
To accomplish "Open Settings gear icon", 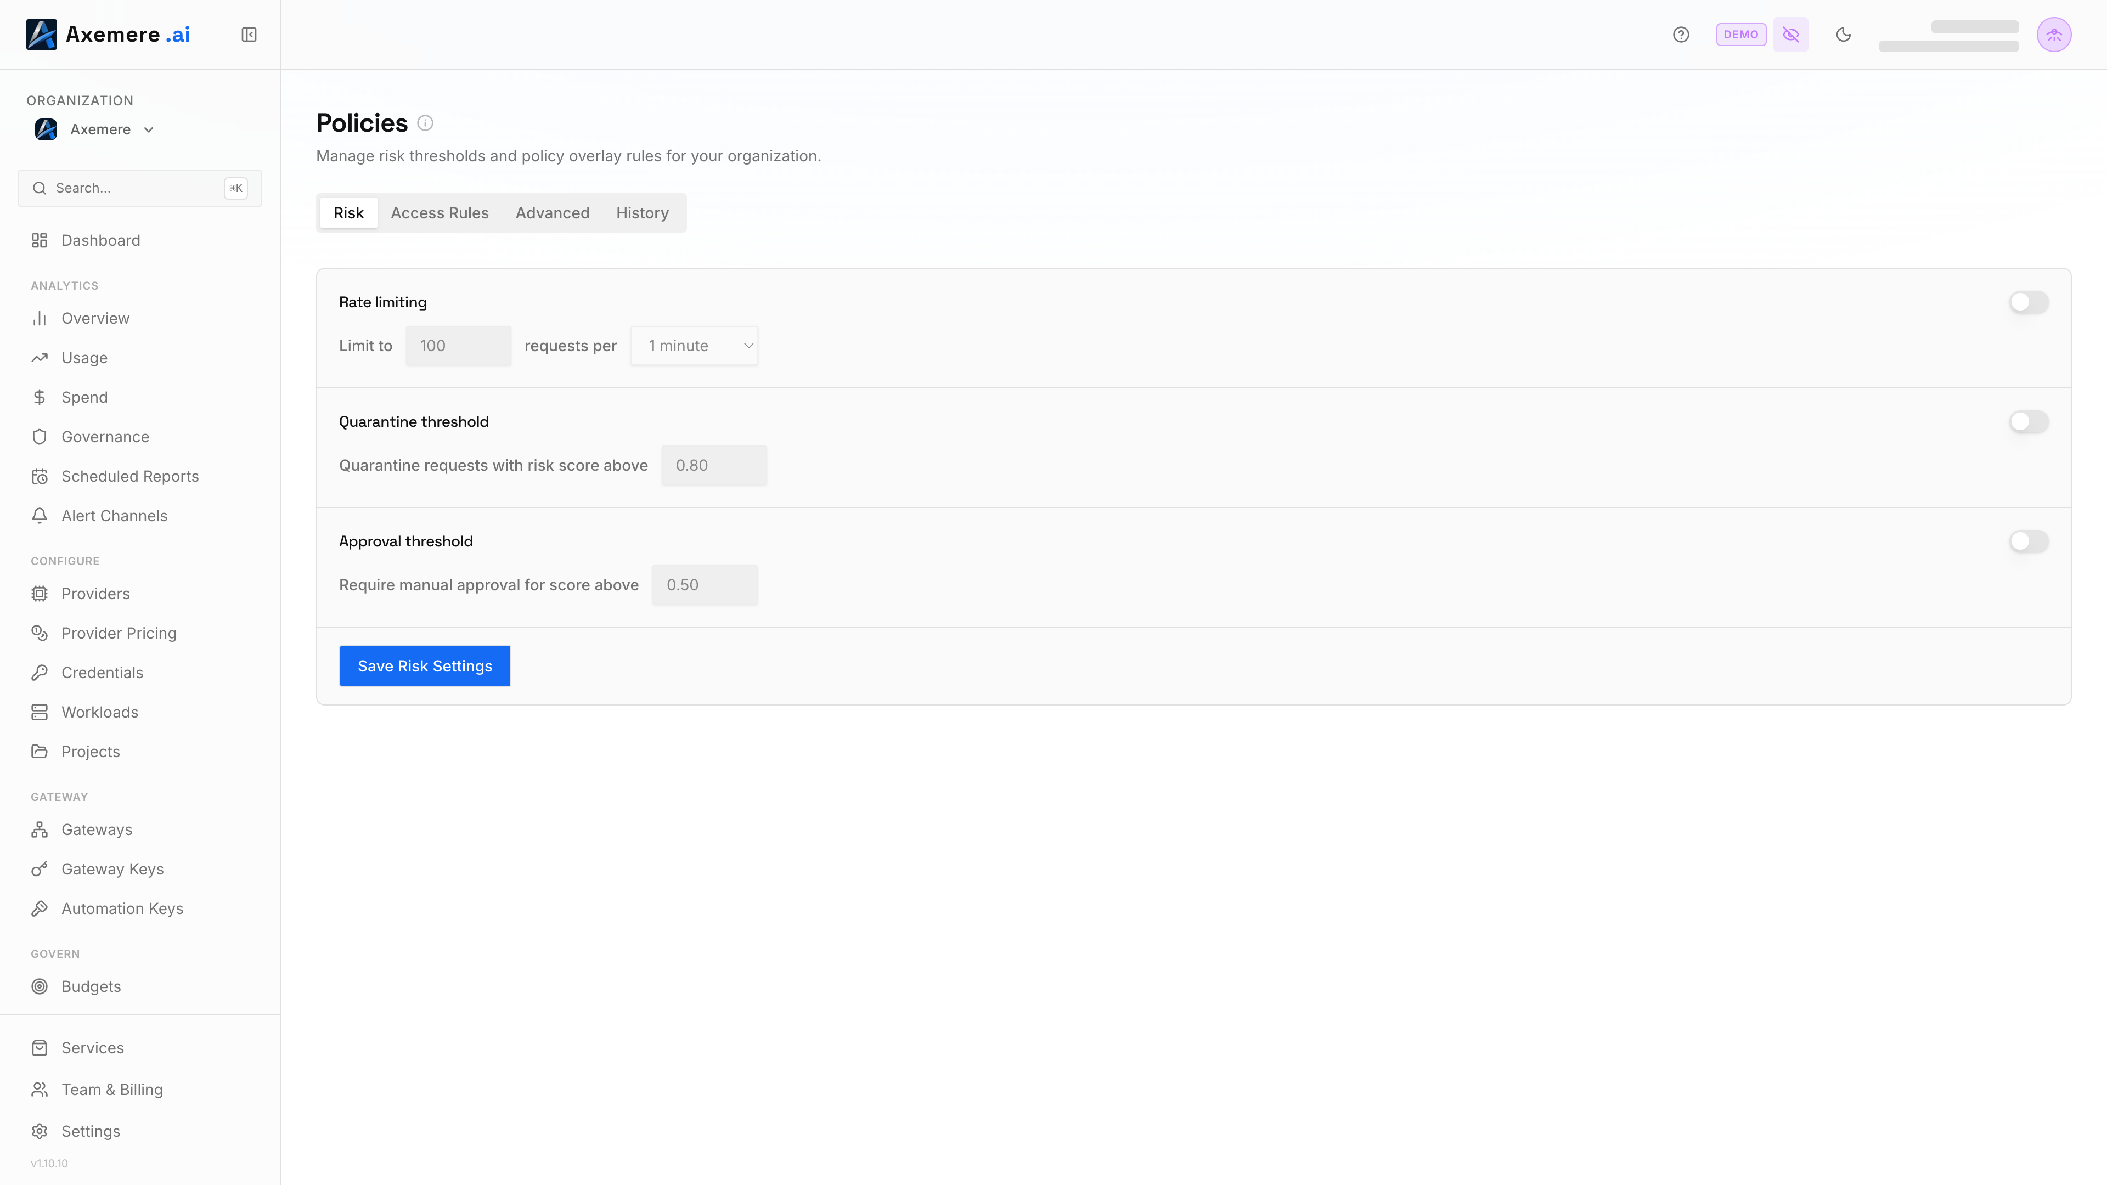I will (40, 1131).
